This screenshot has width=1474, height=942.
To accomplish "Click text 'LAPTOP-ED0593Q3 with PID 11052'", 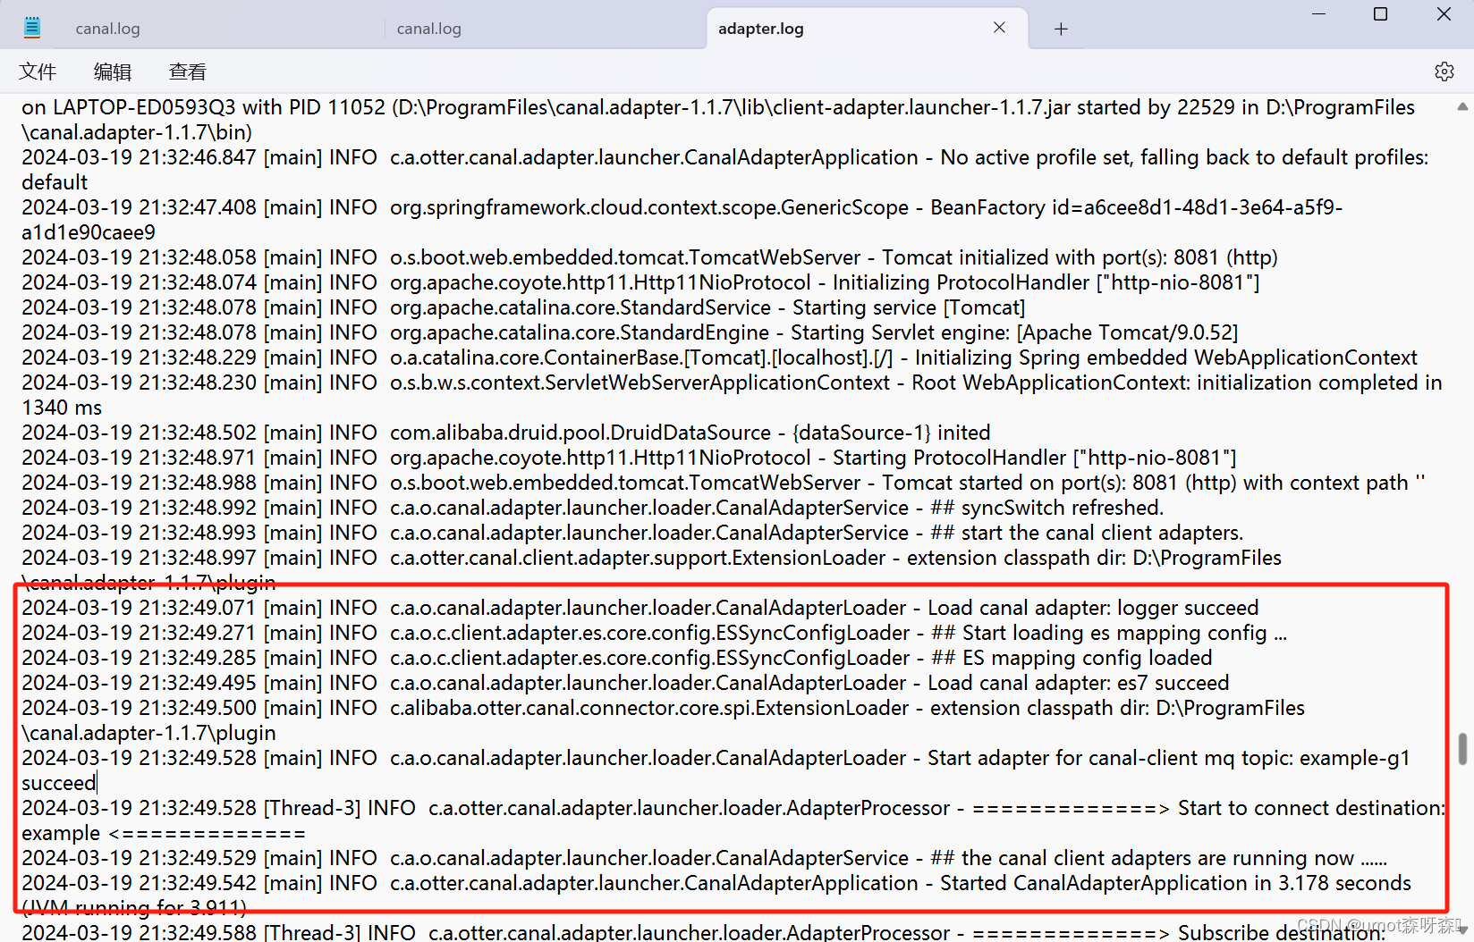I will coord(219,107).
